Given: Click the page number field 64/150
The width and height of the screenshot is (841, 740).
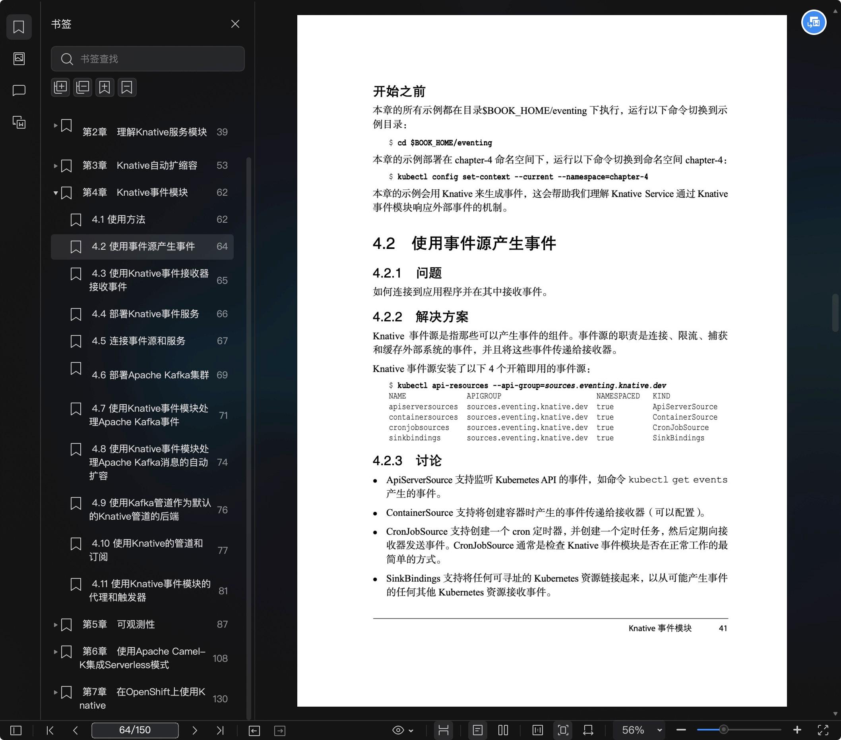Looking at the screenshot, I should [x=135, y=730].
